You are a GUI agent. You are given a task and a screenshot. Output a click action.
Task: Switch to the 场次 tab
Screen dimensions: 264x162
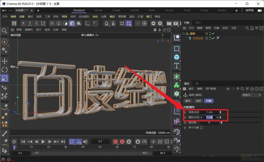pos(198,22)
